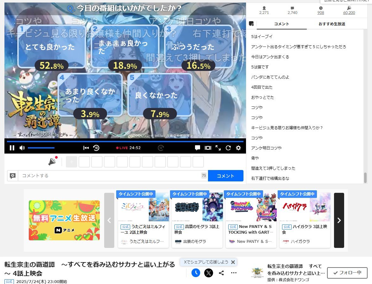Screen dimensions: 372x284
Task: Open the 無料アニメ生放送 banner
Action: coord(64,220)
